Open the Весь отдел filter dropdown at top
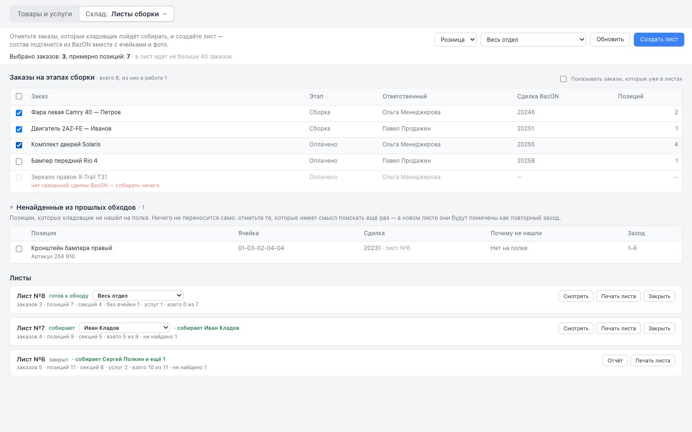Viewport: 692px width, 432px height. tap(533, 39)
